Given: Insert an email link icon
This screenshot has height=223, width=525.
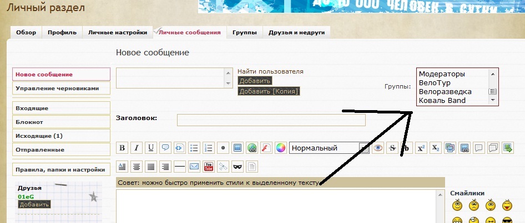Looking at the screenshot, I should 194,165.
